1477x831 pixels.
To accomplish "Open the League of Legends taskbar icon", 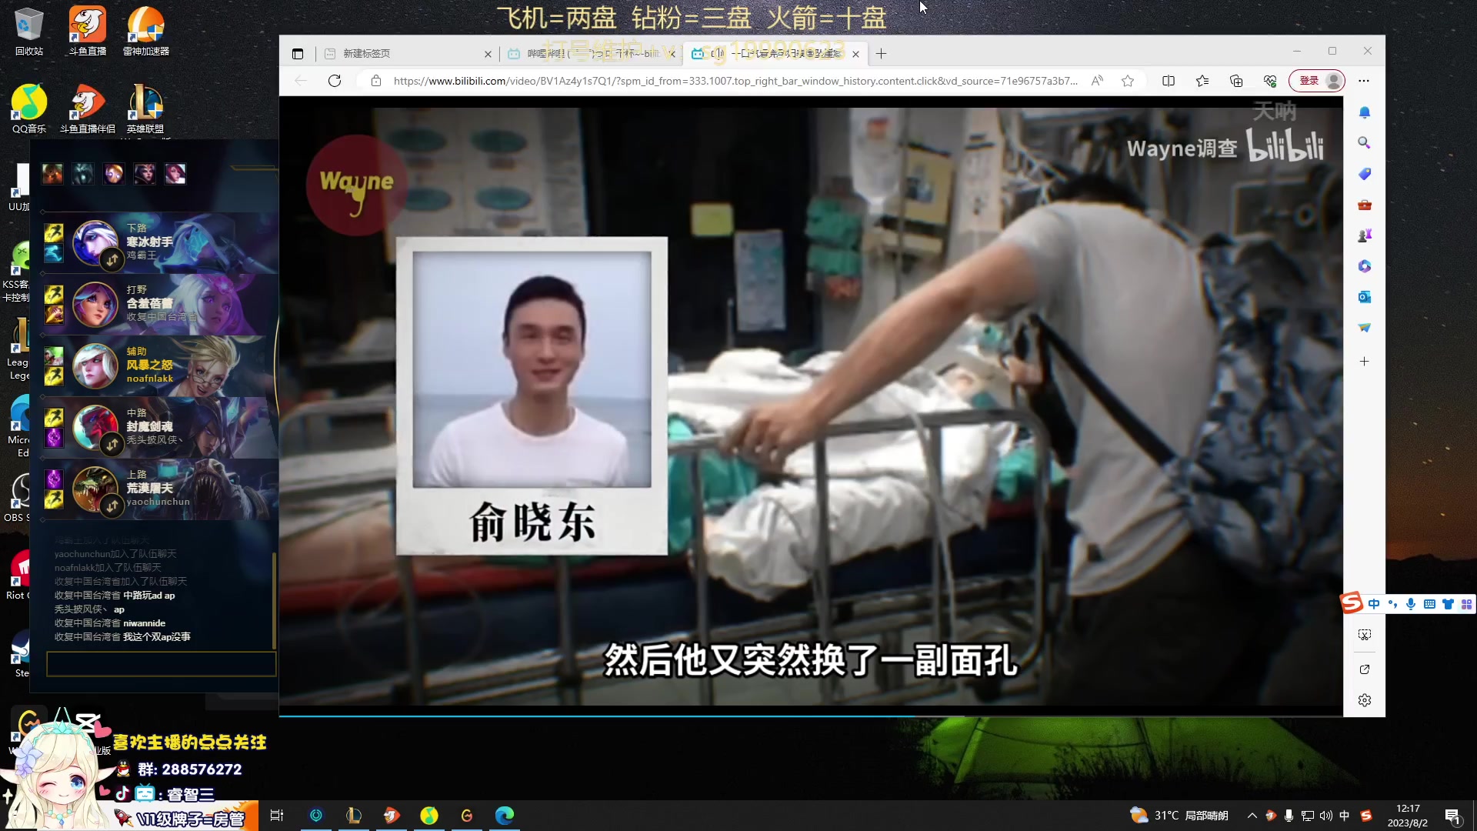I will click(x=354, y=816).
